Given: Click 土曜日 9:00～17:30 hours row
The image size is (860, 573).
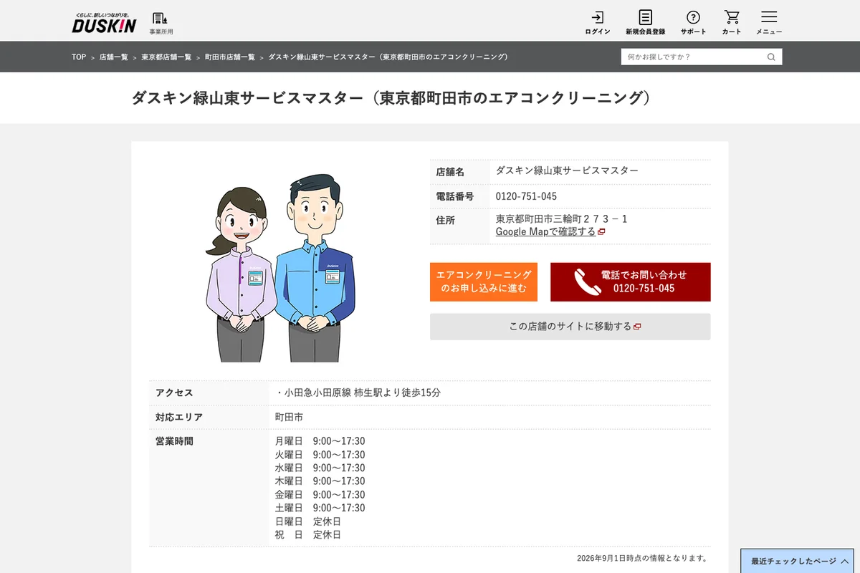Looking at the screenshot, I should pos(320,508).
